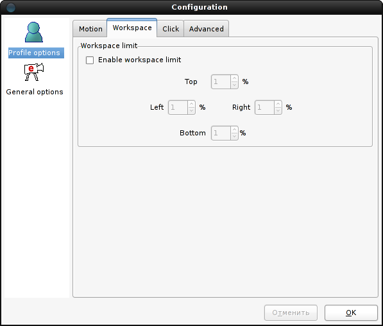Click the window menu button in title bar
Image resolution: width=383 pixels, height=326 pixels.
coord(11,7)
